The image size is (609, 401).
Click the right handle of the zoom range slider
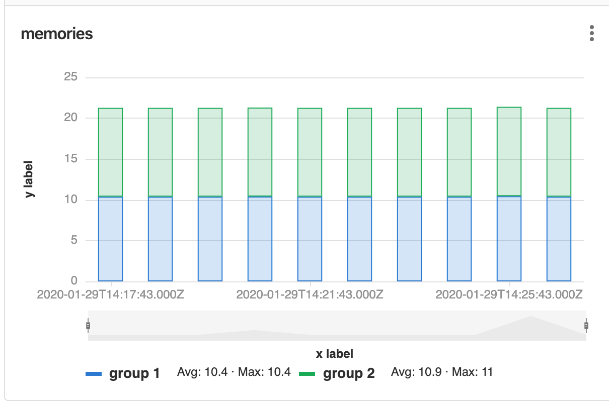coord(586,326)
